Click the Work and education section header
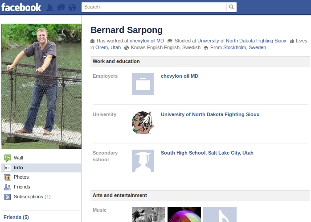This screenshot has width=311, height=222. pos(200,62)
